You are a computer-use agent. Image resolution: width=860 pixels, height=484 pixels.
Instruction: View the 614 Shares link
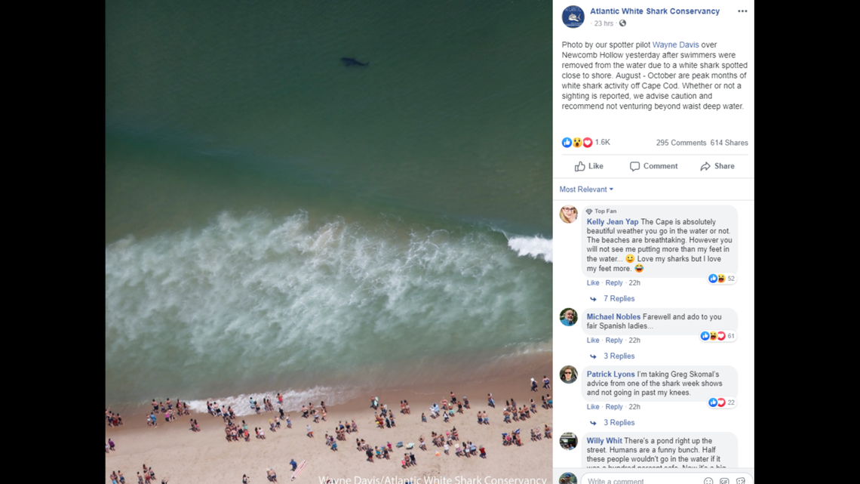coord(729,143)
